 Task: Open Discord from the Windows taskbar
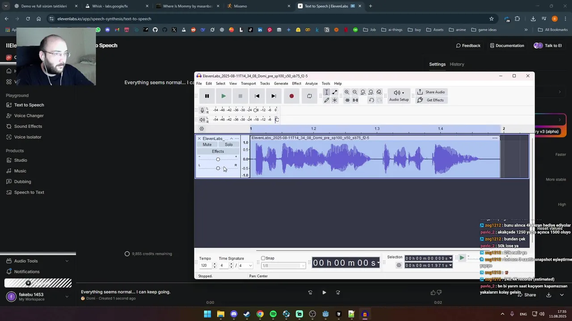[x=234, y=314]
